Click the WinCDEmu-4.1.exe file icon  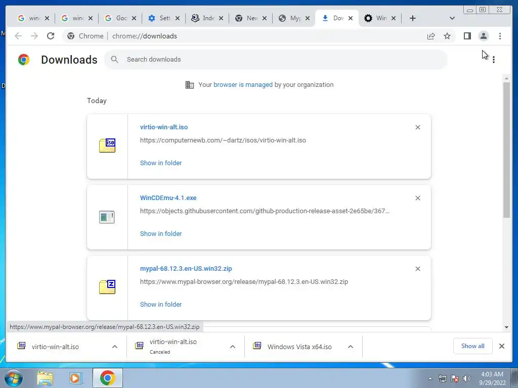click(107, 217)
